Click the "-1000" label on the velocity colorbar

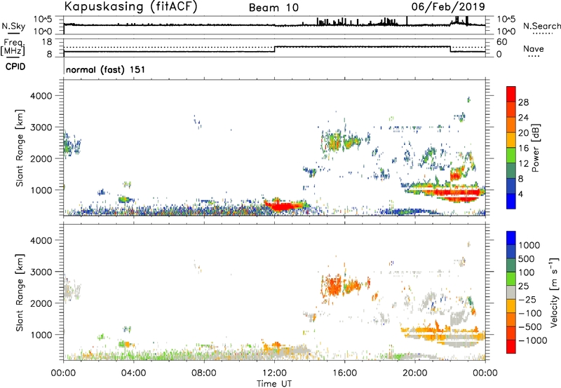tap(532, 340)
